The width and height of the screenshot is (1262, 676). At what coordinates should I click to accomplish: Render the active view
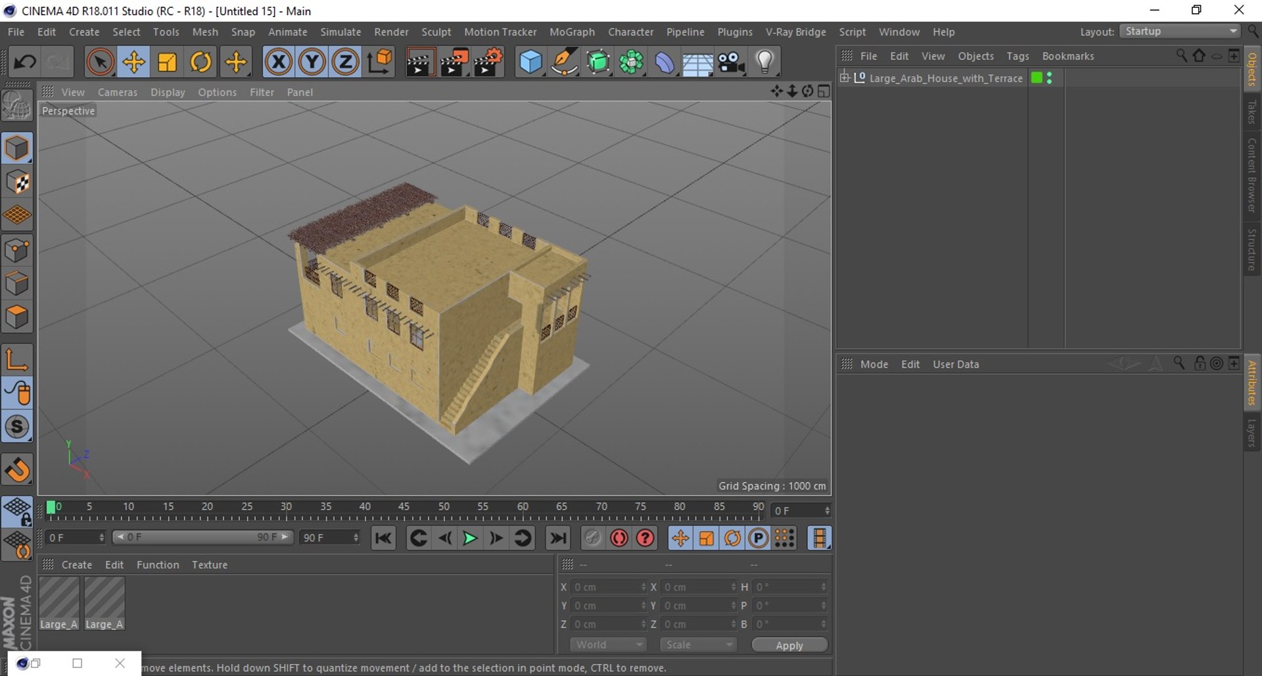(419, 62)
